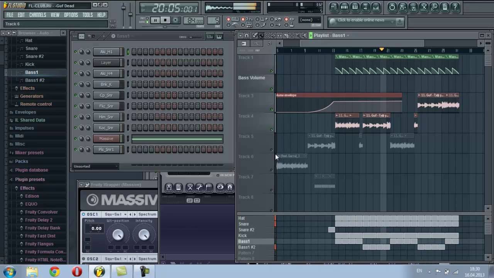Open the Graph editor in step sequencer

click(210, 37)
